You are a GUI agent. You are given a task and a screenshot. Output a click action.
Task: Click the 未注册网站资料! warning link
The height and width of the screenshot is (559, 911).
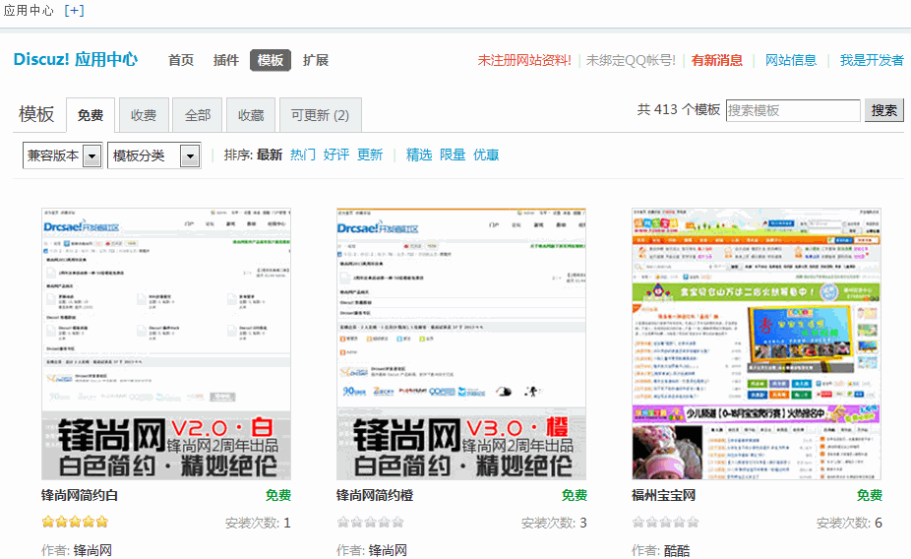(x=524, y=60)
